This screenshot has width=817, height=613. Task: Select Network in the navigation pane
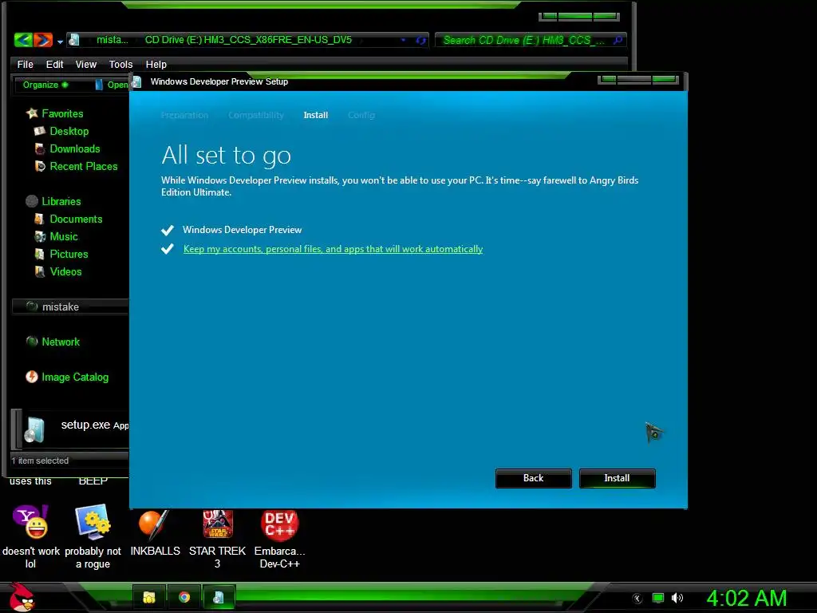(61, 342)
